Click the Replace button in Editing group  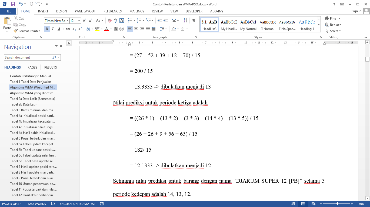(x=333, y=25)
